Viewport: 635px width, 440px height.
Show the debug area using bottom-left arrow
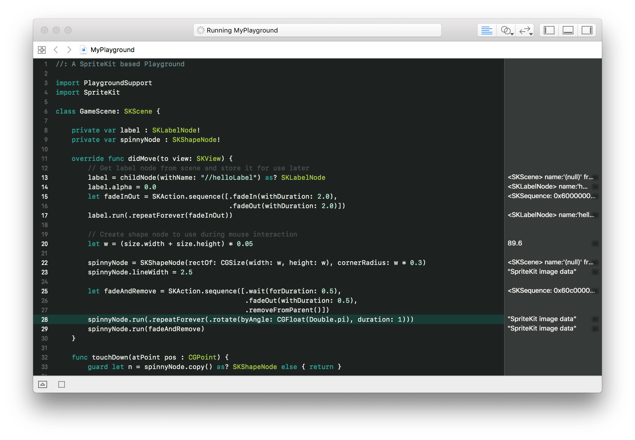point(43,384)
